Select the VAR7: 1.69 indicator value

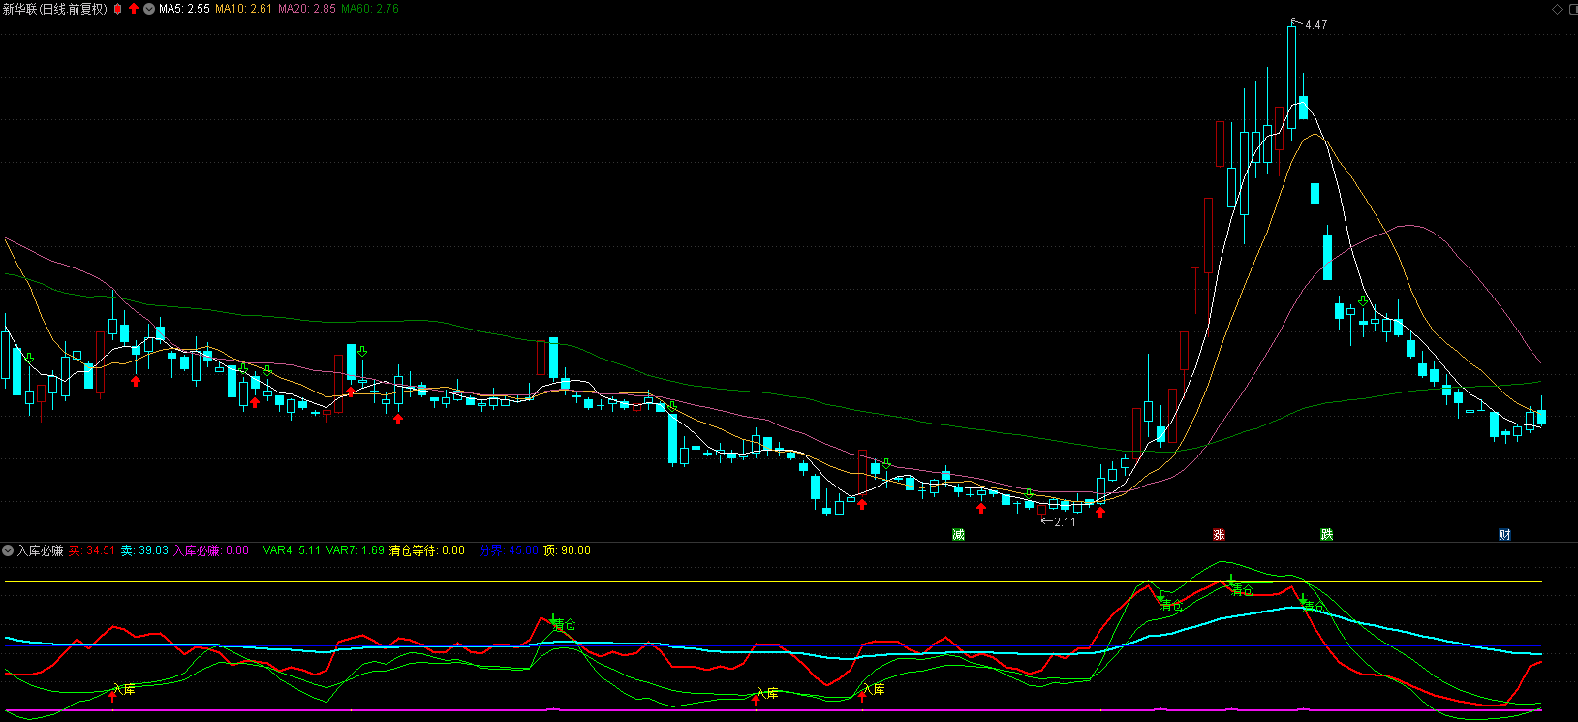click(x=355, y=550)
